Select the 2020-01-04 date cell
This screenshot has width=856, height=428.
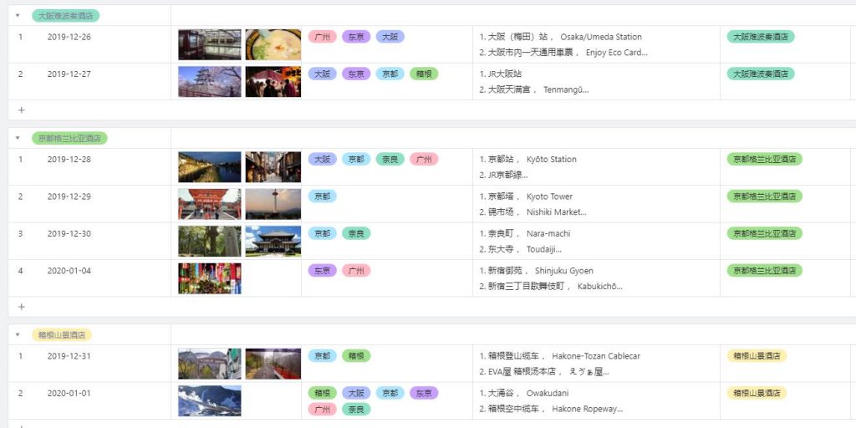point(69,270)
